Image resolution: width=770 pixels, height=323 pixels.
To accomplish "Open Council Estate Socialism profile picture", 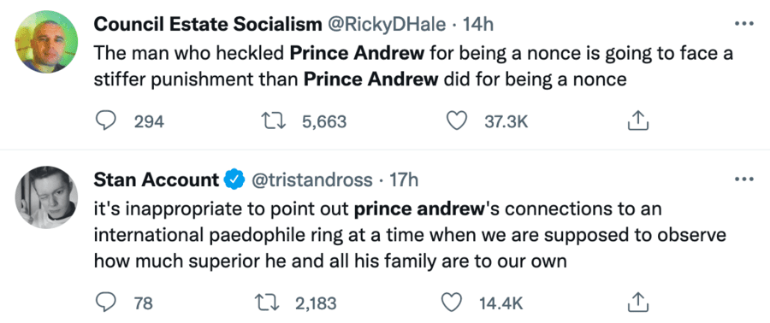I will (x=47, y=42).
